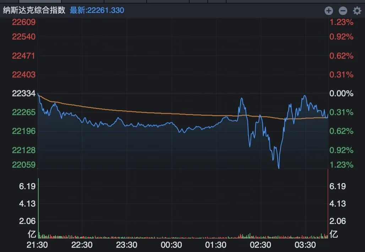Click the 22334 baseline price label
Screen dimensions: 365x252
pyautogui.click(x=23, y=94)
